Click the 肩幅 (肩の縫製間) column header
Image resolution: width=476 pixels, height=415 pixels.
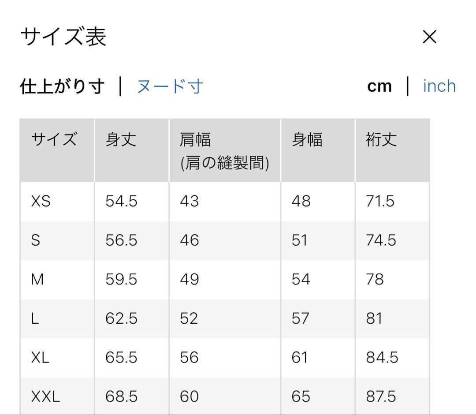[225, 150]
